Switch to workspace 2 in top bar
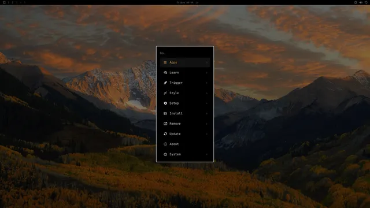 pyautogui.click(x=13, y=2)
